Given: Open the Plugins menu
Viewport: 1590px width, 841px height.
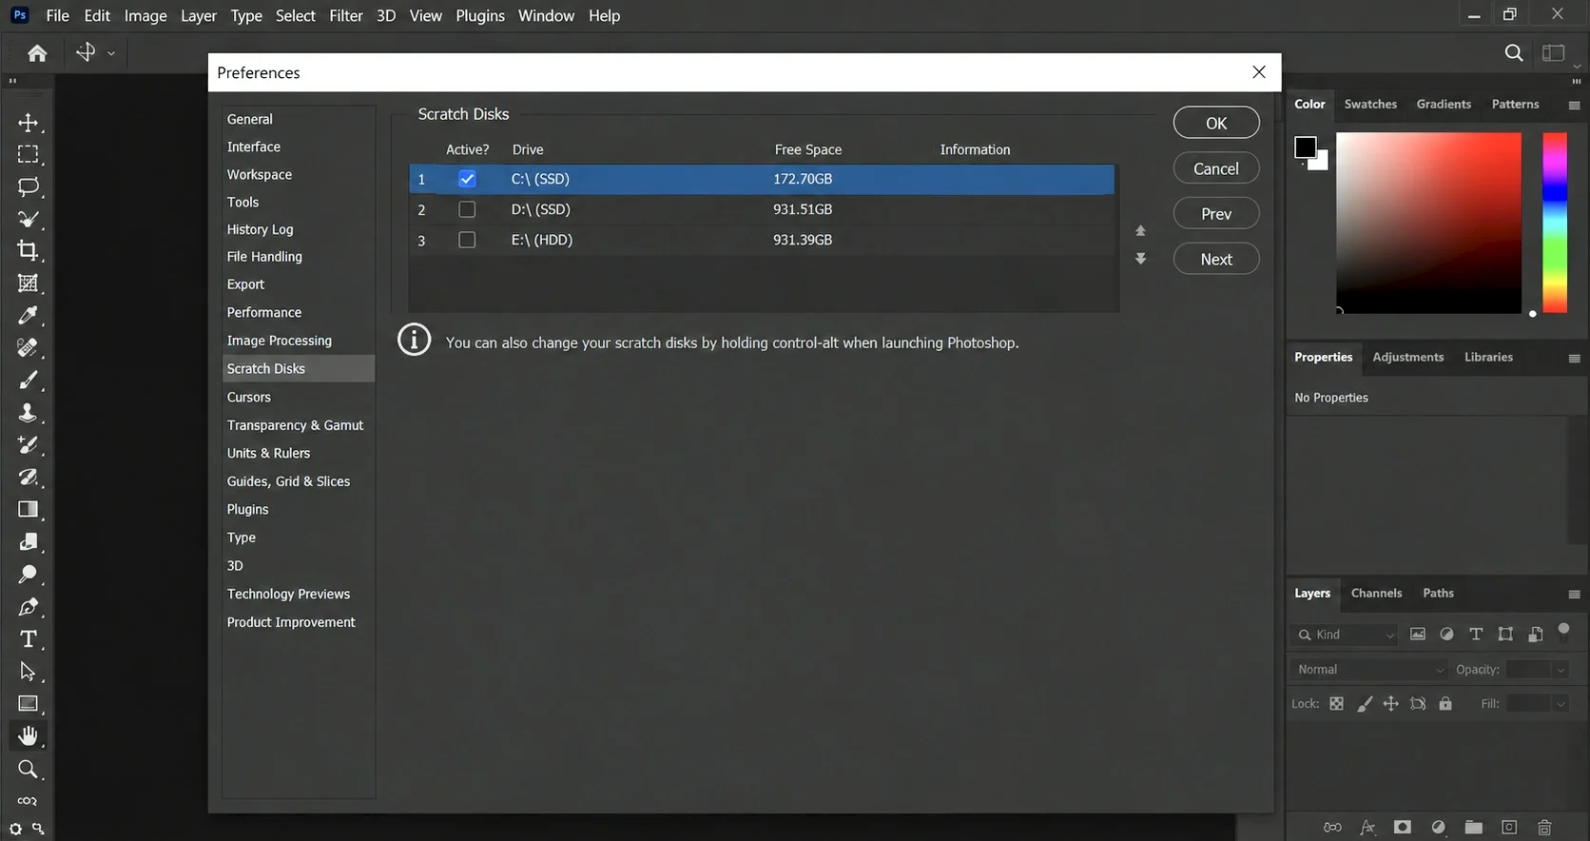Looking at the screenshot, I should [480, 15].
